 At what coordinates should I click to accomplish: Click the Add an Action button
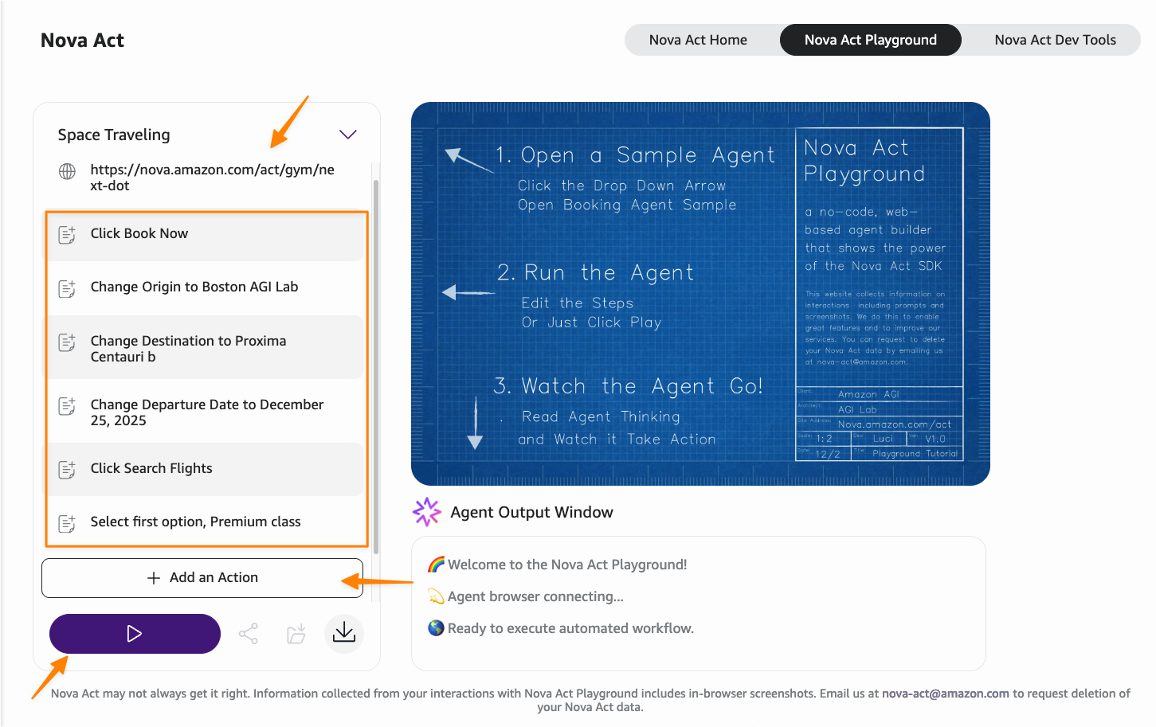(202, 578)
